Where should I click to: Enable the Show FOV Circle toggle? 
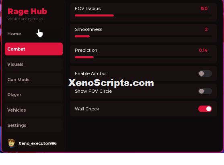click(x=205, y=91)
